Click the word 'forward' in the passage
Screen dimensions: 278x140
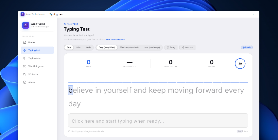(x=209, y=90)
